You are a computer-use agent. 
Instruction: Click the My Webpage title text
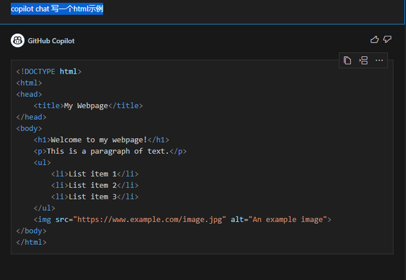point(86,106)
